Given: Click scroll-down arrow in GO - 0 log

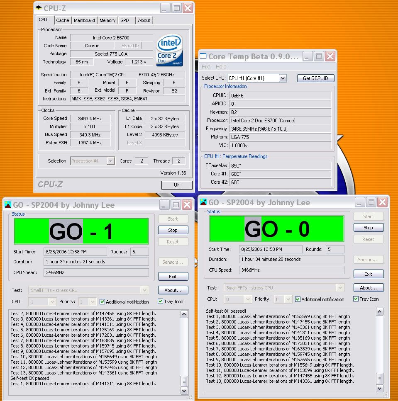Looking at the screenshot, I should [380, 388].
